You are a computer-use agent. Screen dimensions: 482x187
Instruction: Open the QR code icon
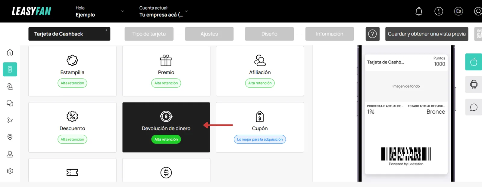[479, 34]
